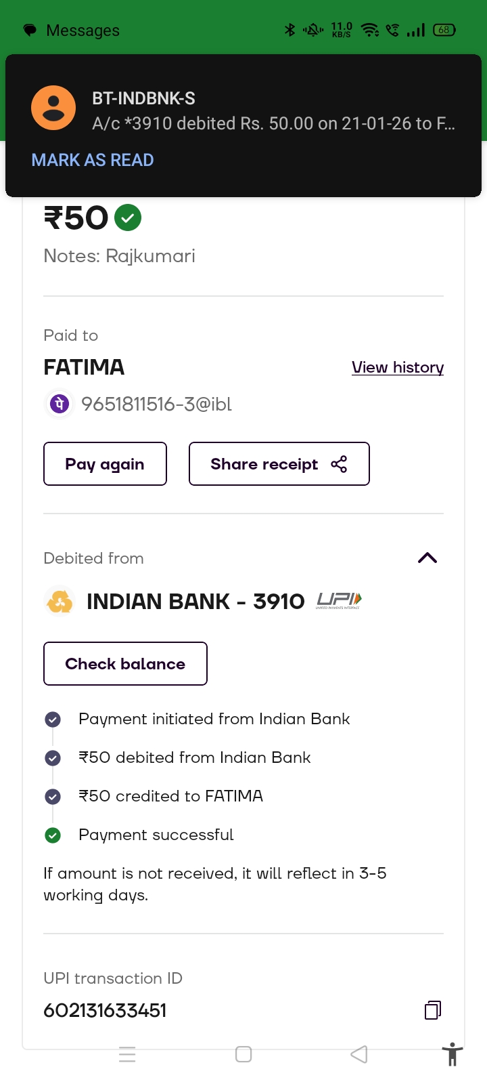Tap the PhonePe icon beside UPI ID
The height and width of the screenshot is (1084, 487).
[x=59, y=404]
